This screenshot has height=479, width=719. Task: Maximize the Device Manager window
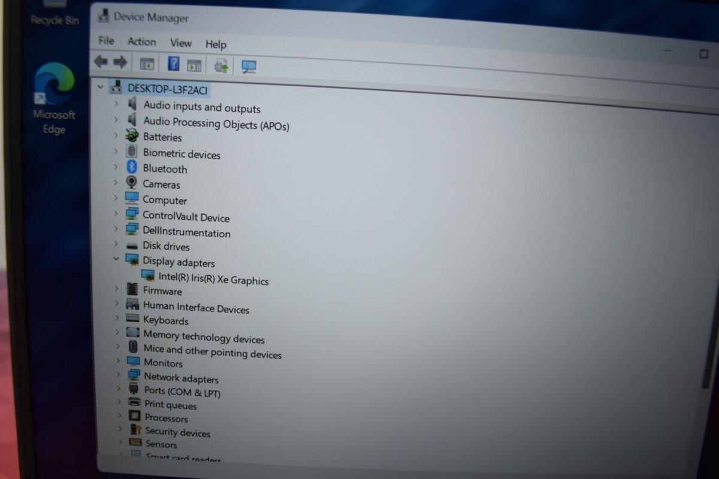(x=703, y=54)
